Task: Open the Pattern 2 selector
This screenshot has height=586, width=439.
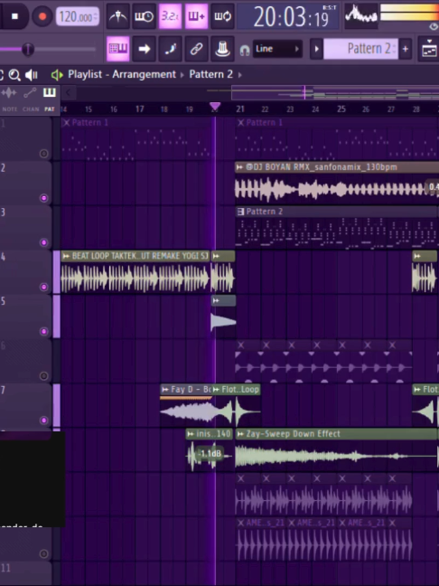Action: [x=360, y=49]
